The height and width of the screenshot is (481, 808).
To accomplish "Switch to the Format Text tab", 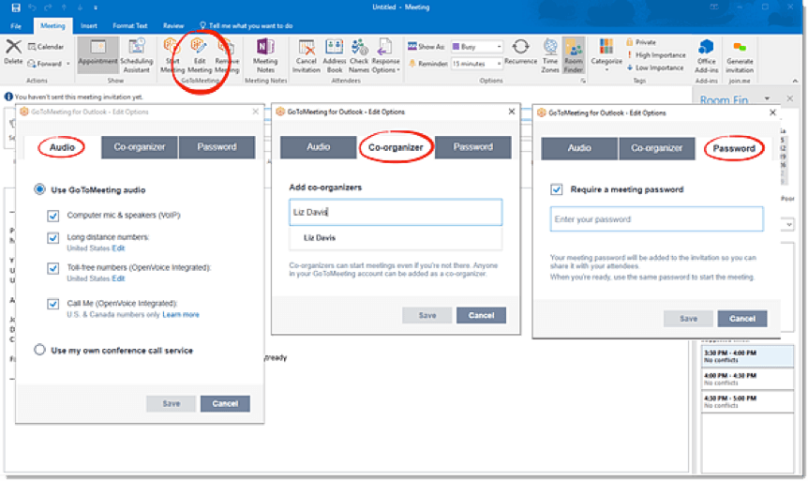I will pyautogui.click(x=130, y=25).
